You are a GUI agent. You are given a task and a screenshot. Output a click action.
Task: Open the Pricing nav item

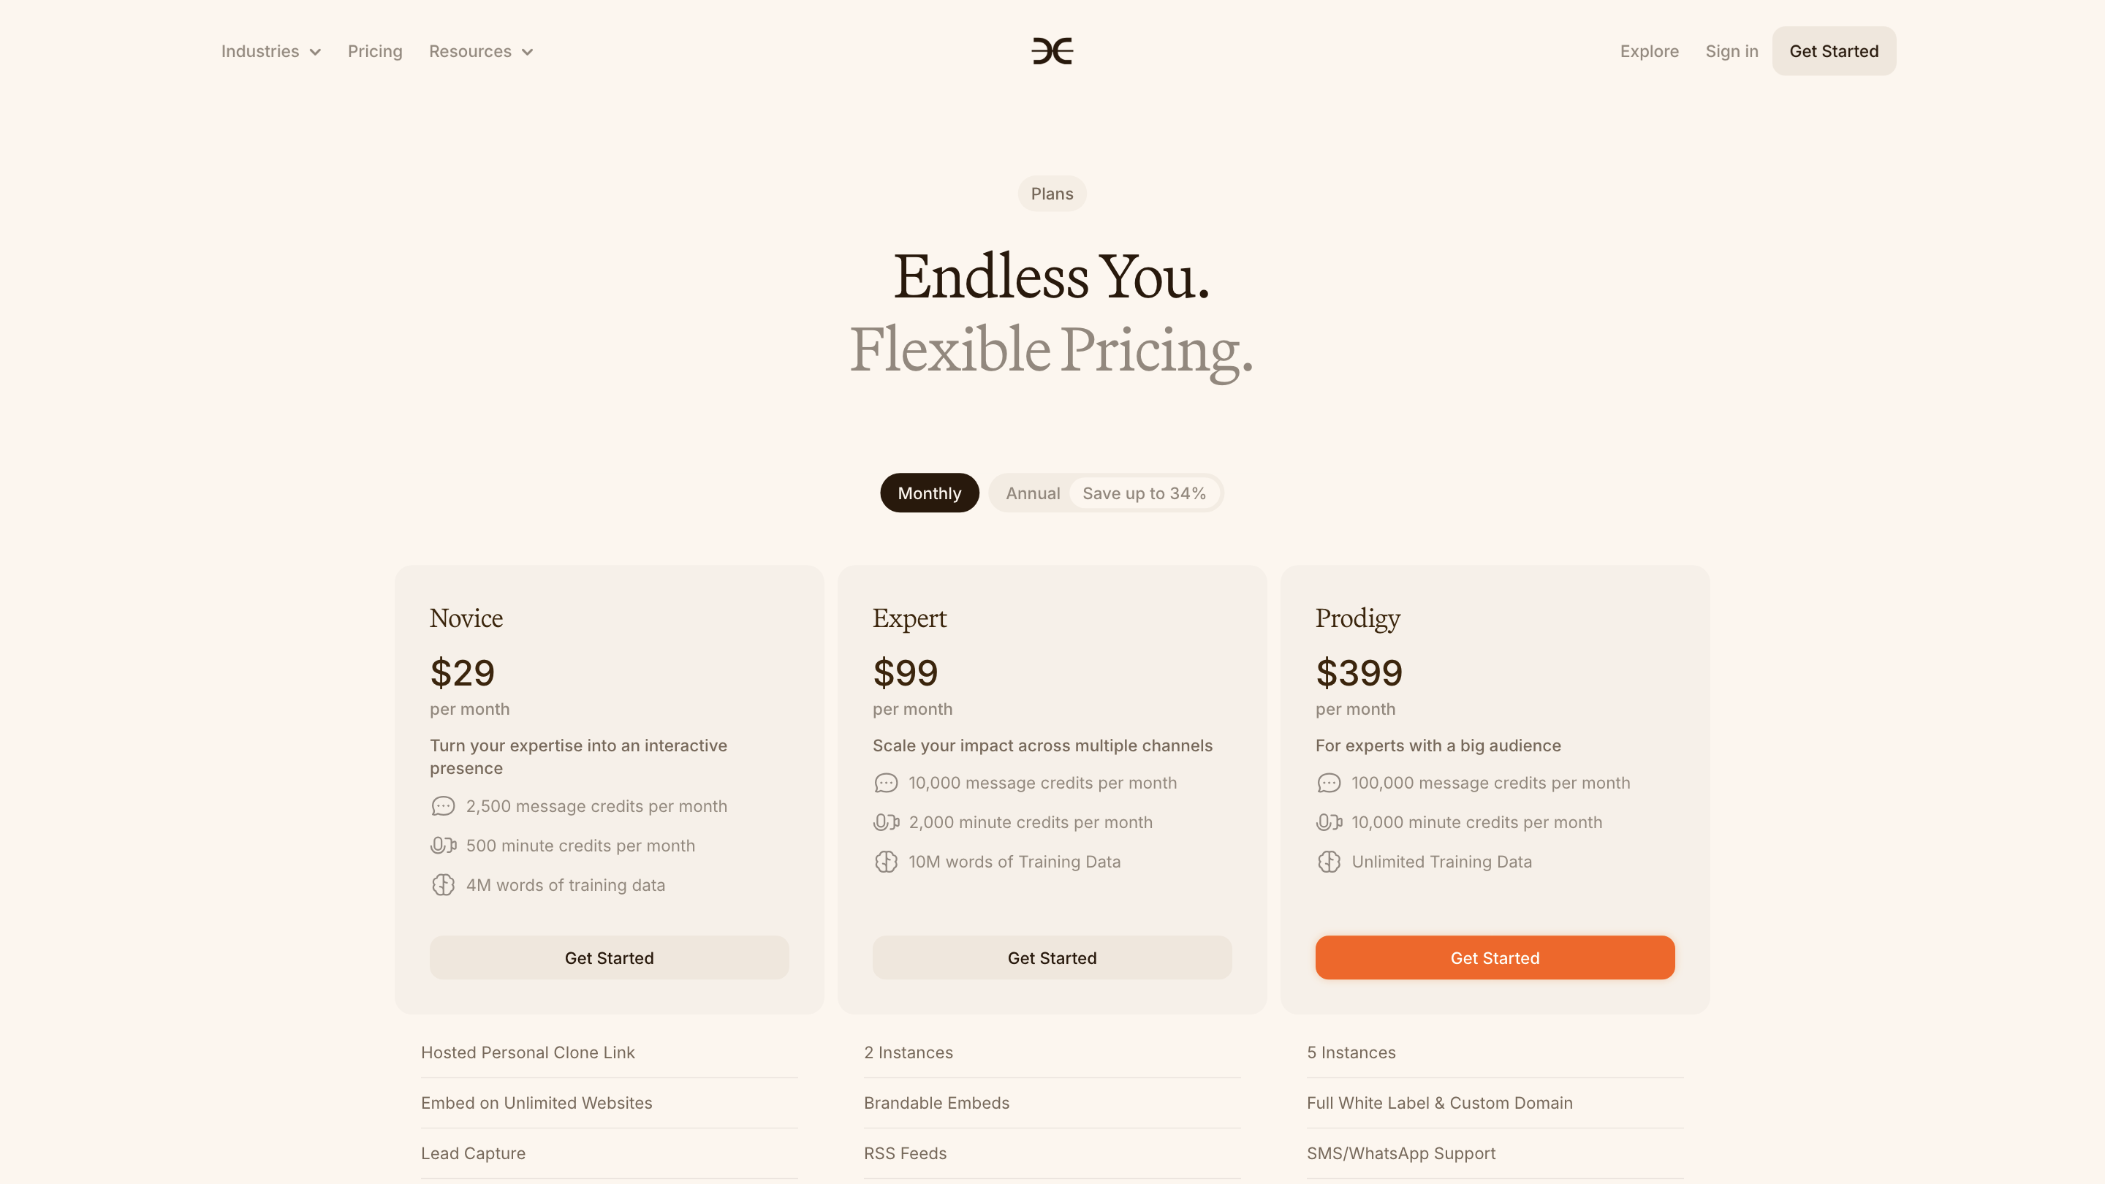coord(375,51)
